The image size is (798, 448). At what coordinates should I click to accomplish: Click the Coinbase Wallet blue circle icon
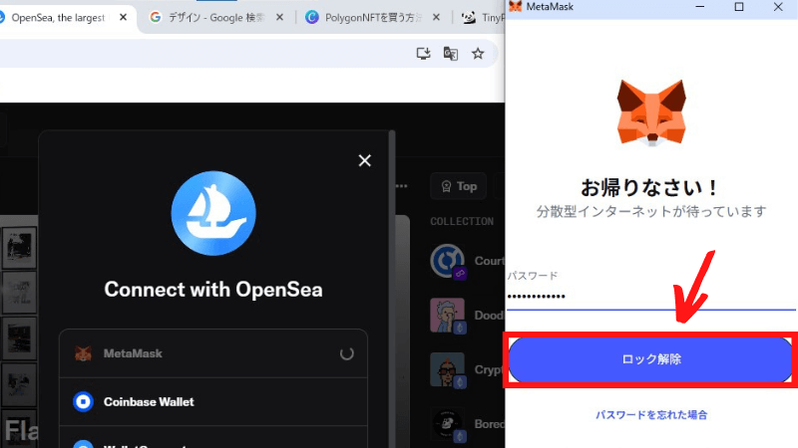click(83, 402)
